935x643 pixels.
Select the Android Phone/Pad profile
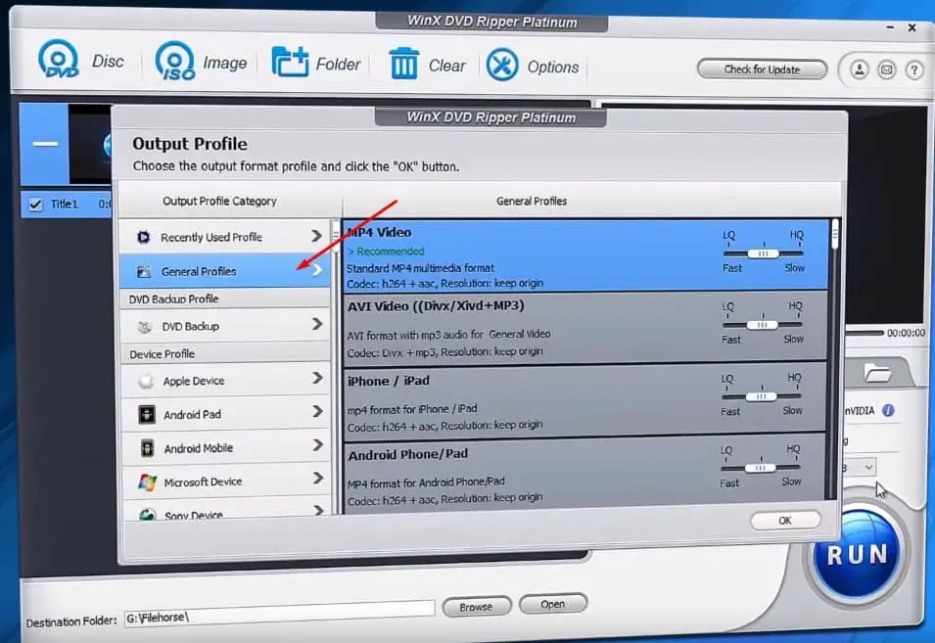click(x=584, y=473)
